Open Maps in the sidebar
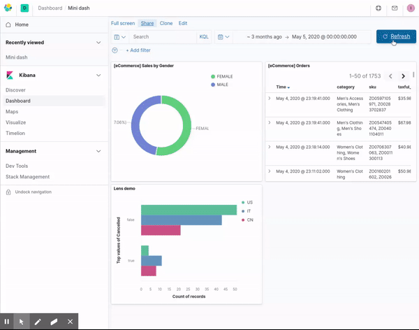 (12, 112)
